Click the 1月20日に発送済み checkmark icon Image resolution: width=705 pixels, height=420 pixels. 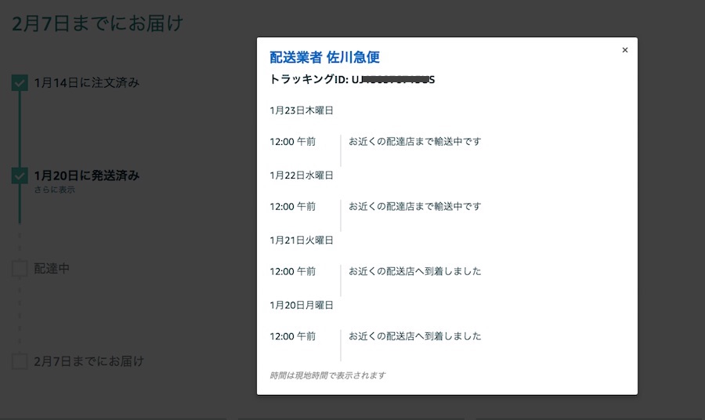point(20,176)
